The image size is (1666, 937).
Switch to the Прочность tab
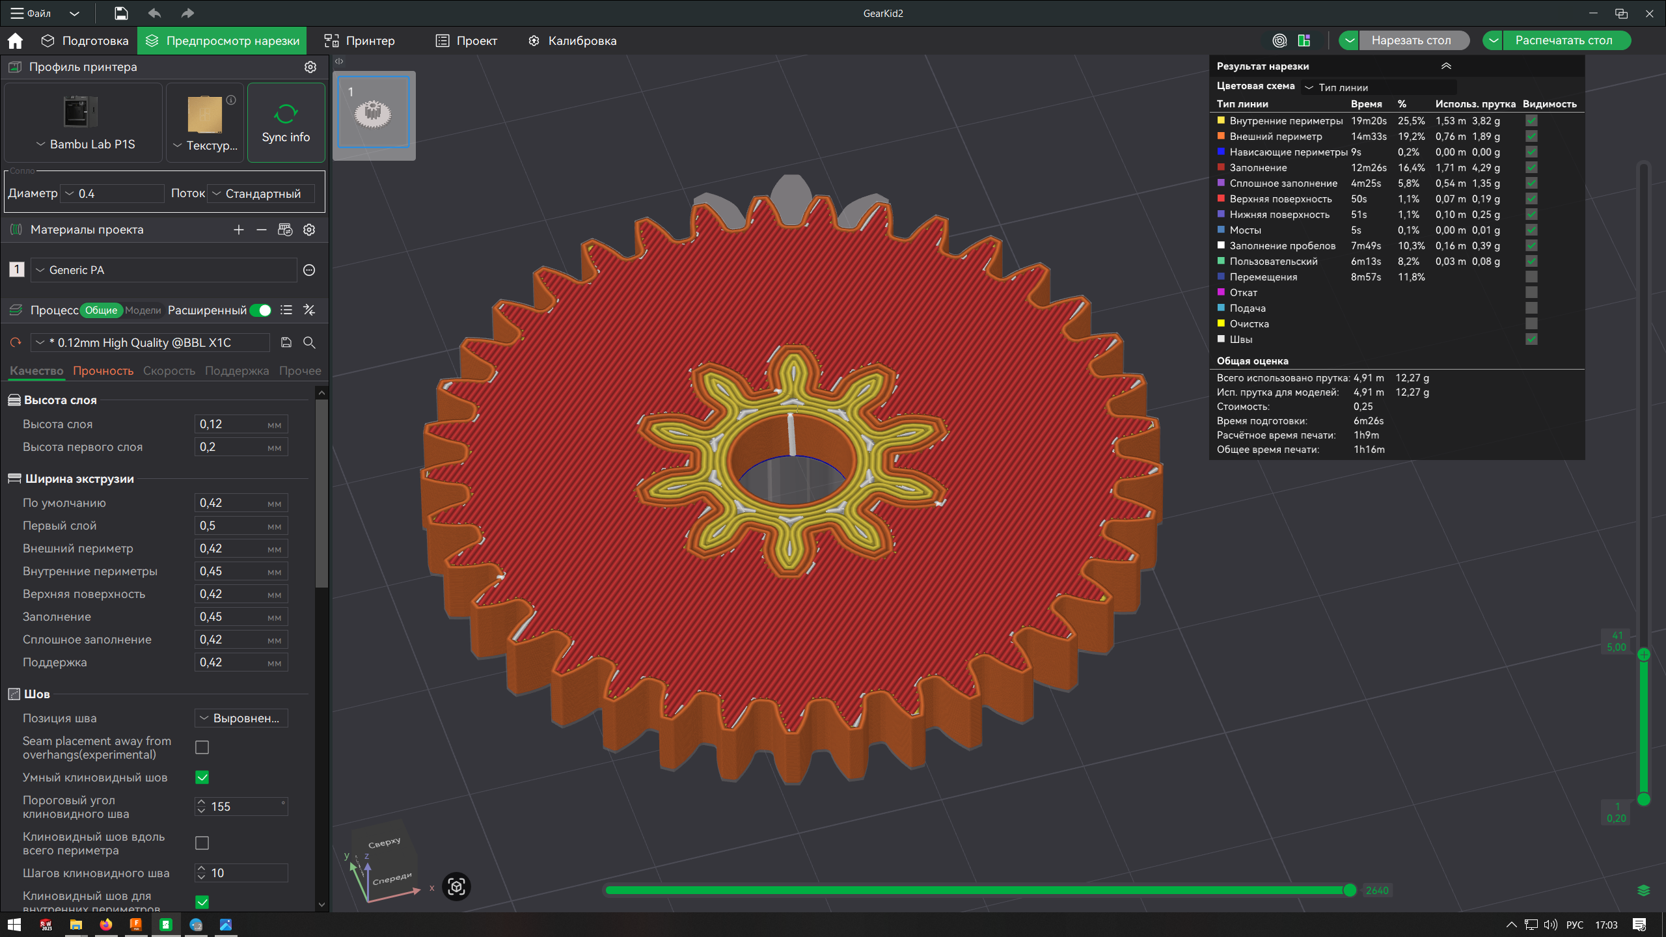103,371
